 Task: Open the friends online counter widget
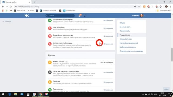[167, 89]
